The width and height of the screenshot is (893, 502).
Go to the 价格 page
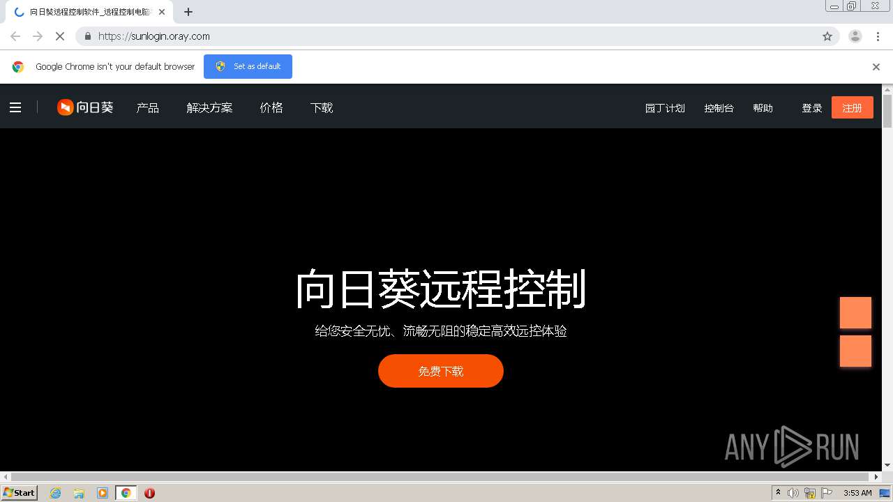(271, 108)
